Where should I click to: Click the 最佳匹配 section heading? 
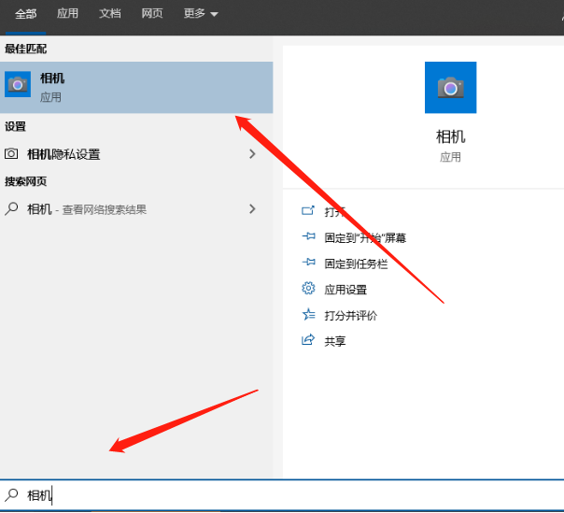point(25,49)
